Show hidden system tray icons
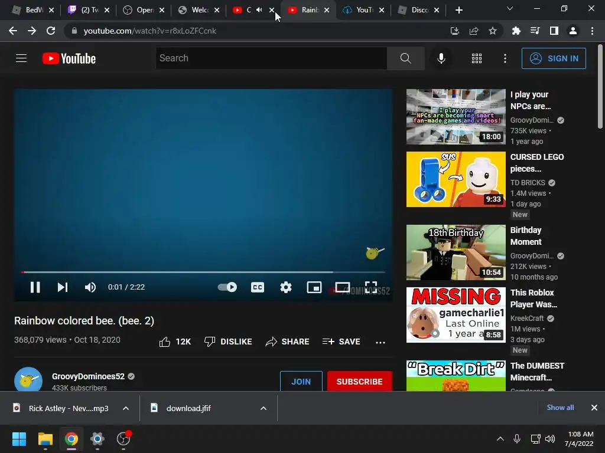This screenshot has height=453, width=605. tap(500, 439)
